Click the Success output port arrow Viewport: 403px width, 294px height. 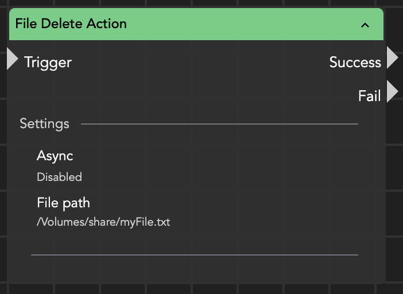pyautogui.click(x=392, y=58)
